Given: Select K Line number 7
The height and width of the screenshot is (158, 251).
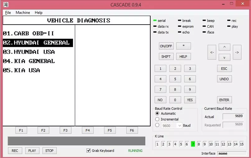Looking at the screenshot, I should coord(193,144).
